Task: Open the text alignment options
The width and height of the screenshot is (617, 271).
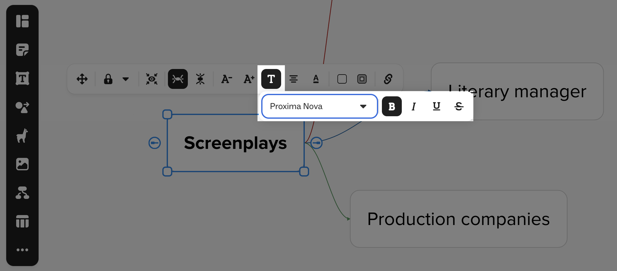Action: 293,79
